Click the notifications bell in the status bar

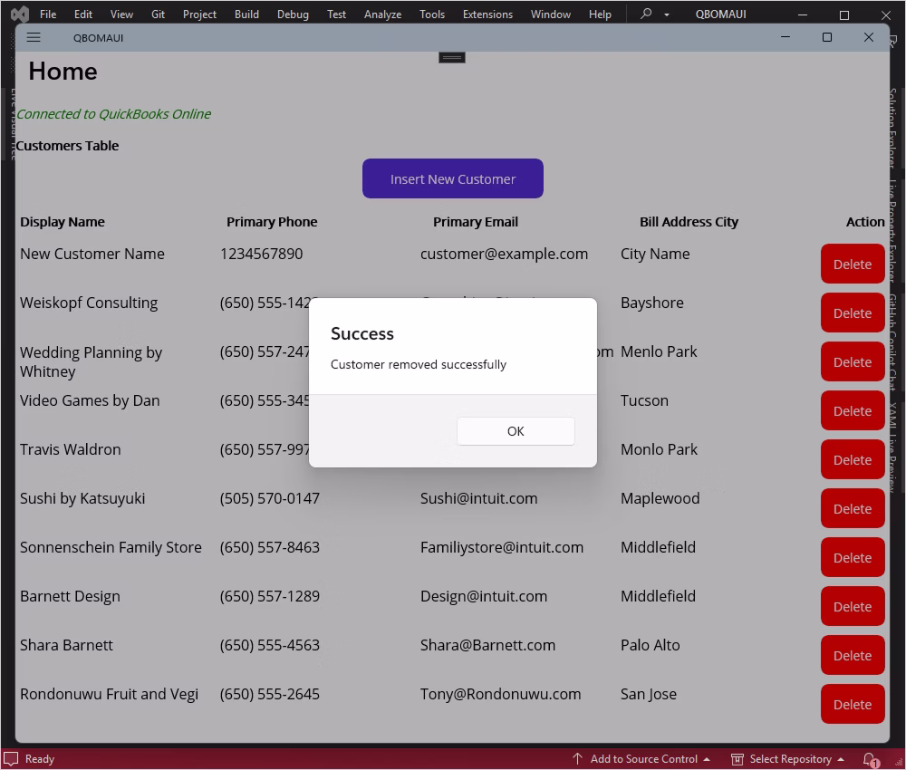point(870,759)
